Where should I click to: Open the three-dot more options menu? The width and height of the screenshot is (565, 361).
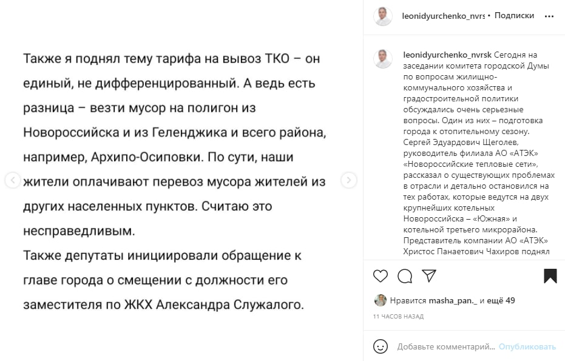549,16
